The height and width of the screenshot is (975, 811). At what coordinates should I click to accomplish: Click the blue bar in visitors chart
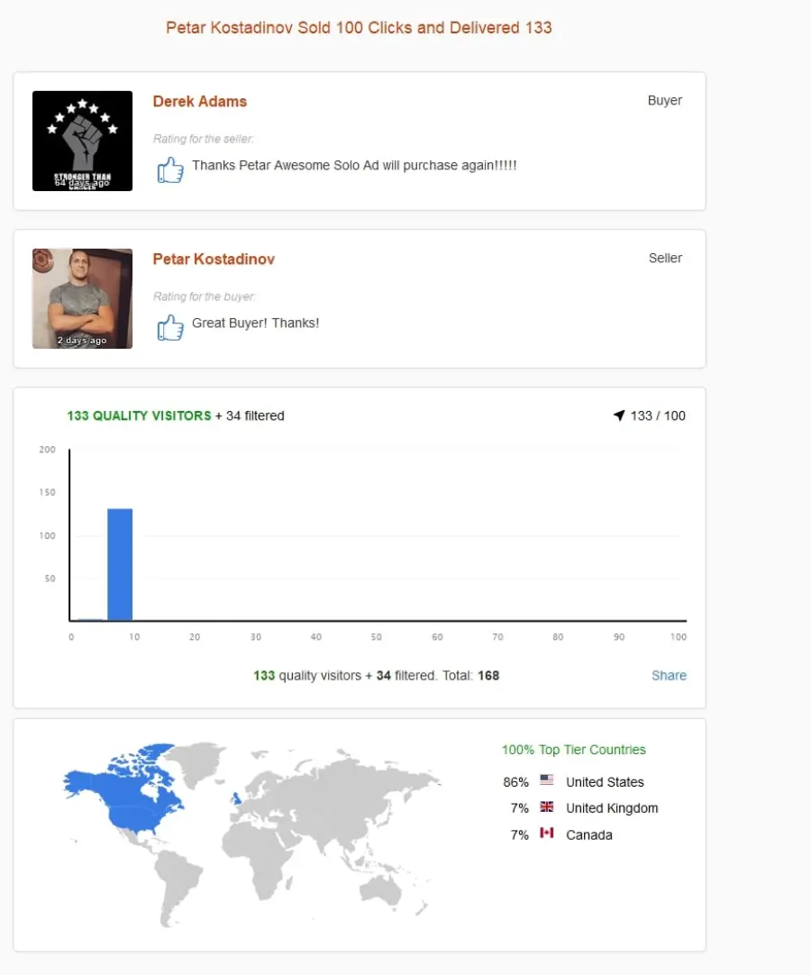pos(120,565)
